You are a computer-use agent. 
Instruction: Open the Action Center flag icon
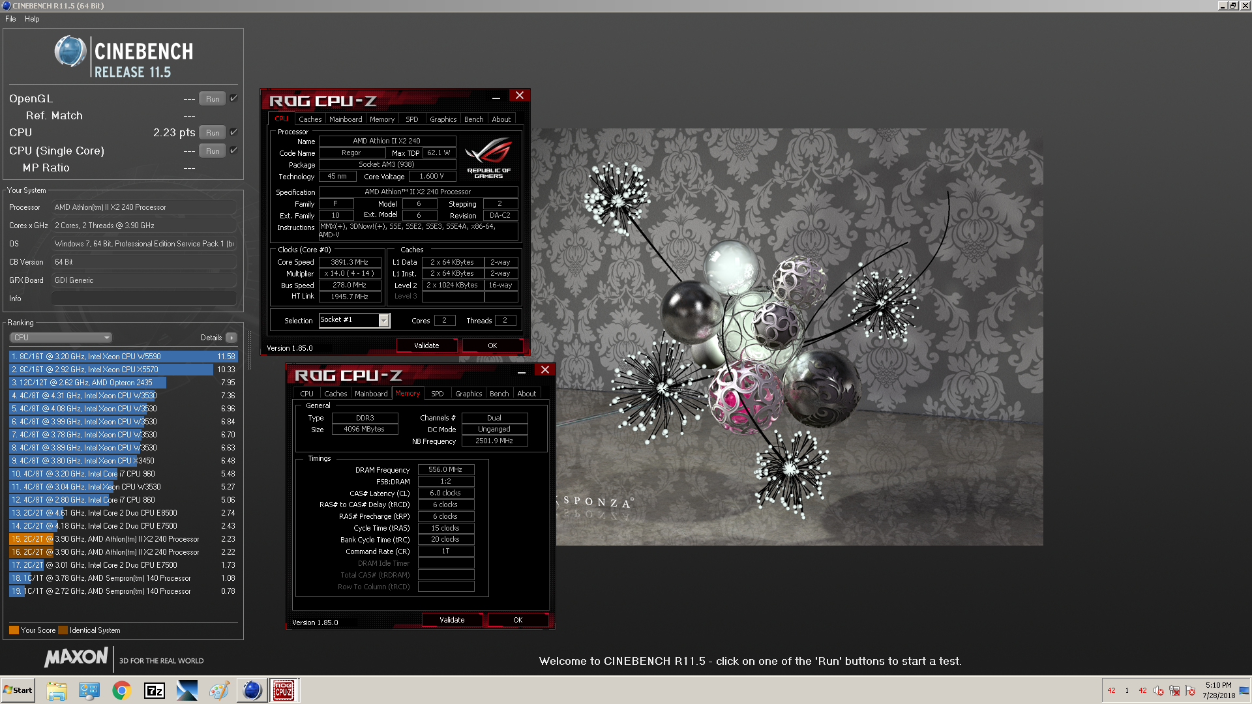[1190, 691]
